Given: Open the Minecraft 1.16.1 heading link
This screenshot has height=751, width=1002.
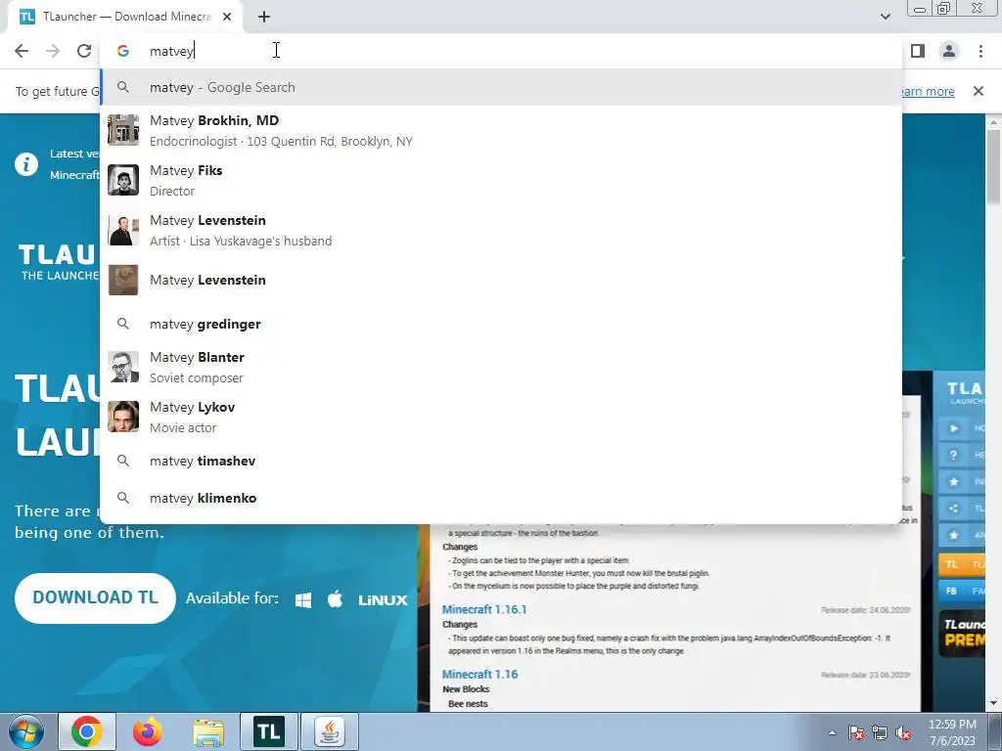Looking at the screenshot, I should [483, 609].
